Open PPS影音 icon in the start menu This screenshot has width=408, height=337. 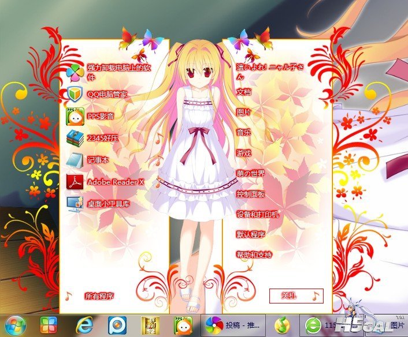point(76,115)
